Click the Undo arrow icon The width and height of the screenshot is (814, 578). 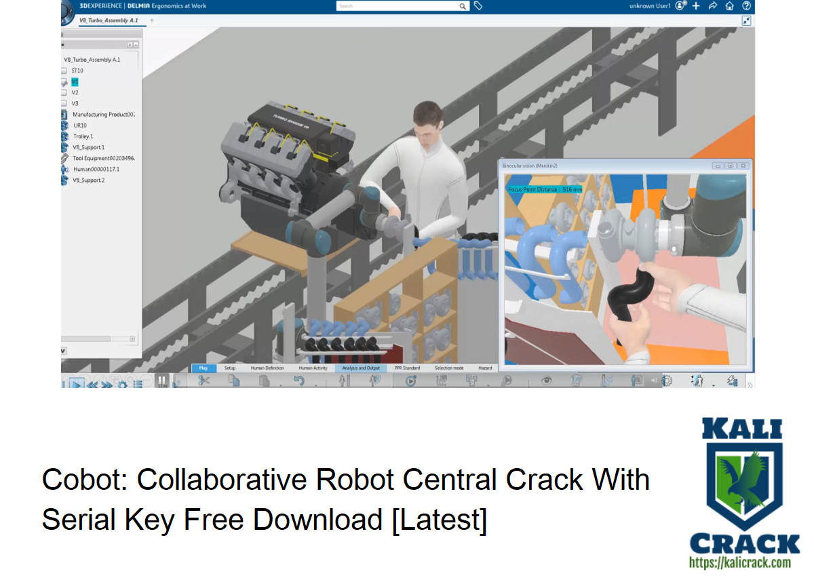(x=299, y=381)
